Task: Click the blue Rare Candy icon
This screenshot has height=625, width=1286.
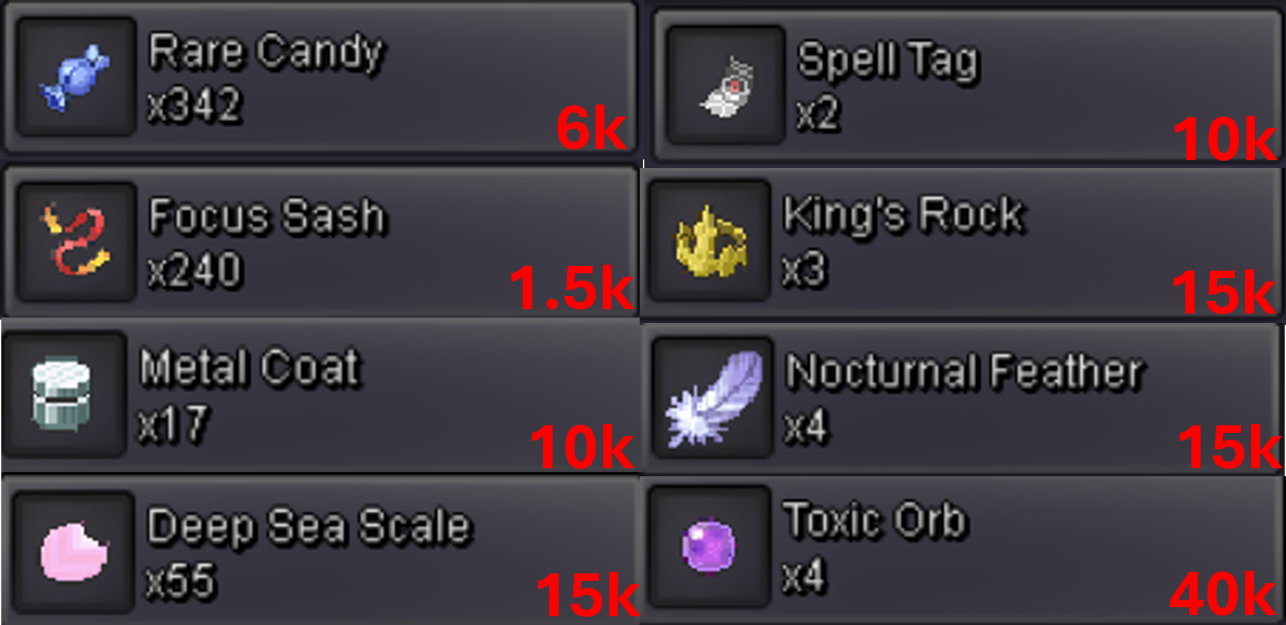Action: pos(75,77)
